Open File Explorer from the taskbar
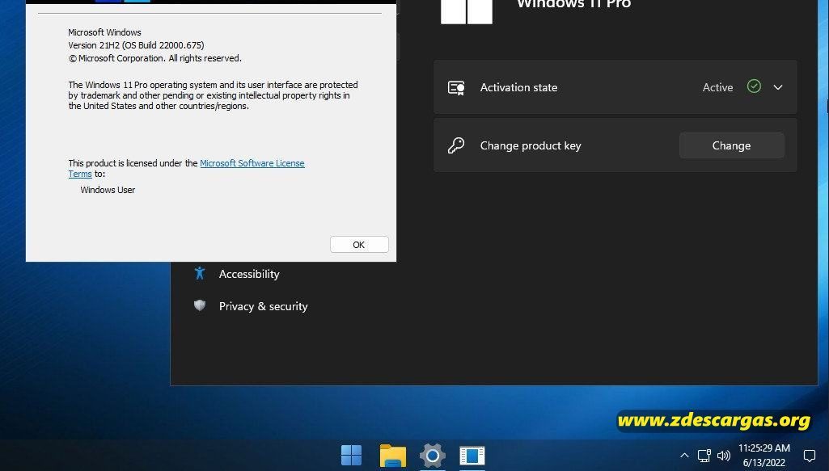Image resolution: width=829 pixels, height=471 pixels. point(392,455)
